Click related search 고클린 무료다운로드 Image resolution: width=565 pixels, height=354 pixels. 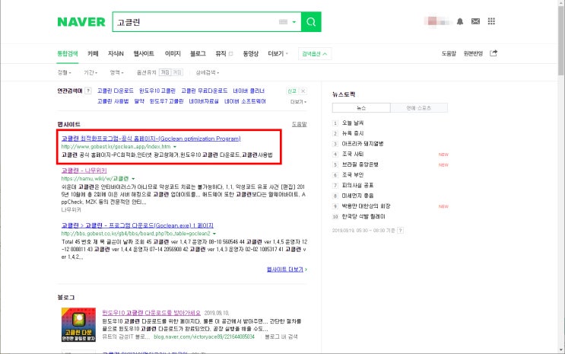[x=205, y=91]
